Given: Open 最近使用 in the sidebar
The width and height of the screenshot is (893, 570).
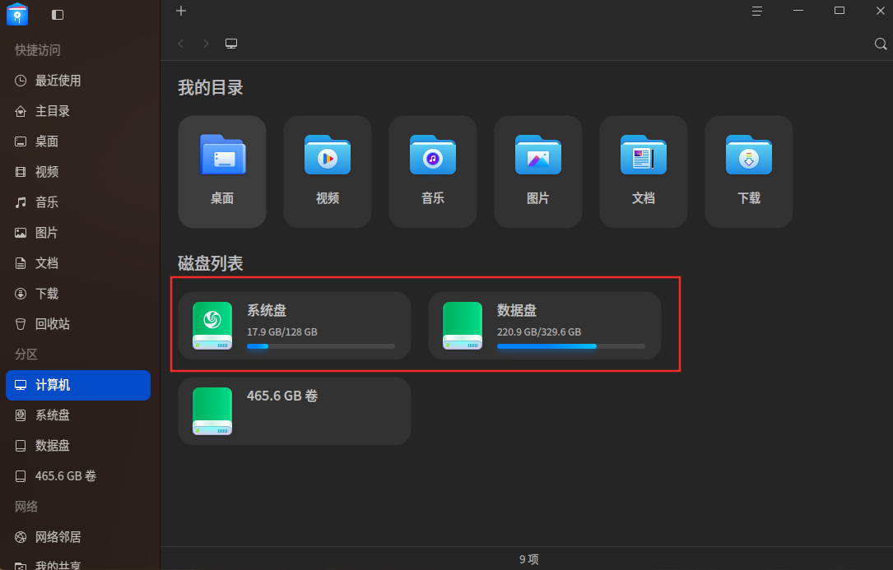Looking at the screenshot, I should pyautogui.click(x=78, y=81).
